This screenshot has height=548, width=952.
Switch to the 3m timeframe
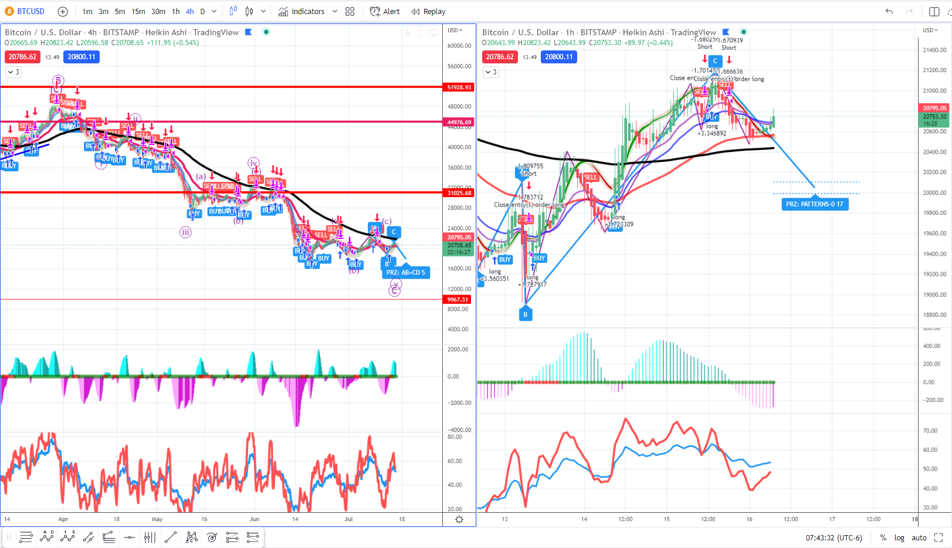104,12
